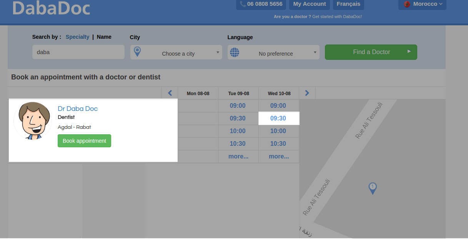Select search by Specialty

pyautogui.click(x=77, y=37)
